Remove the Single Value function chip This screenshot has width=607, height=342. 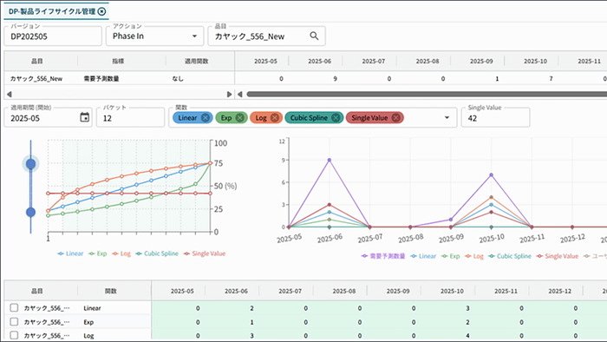click(x=395, y=118)
